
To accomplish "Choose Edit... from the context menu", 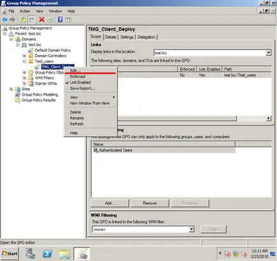I will (x=91, y=70).
